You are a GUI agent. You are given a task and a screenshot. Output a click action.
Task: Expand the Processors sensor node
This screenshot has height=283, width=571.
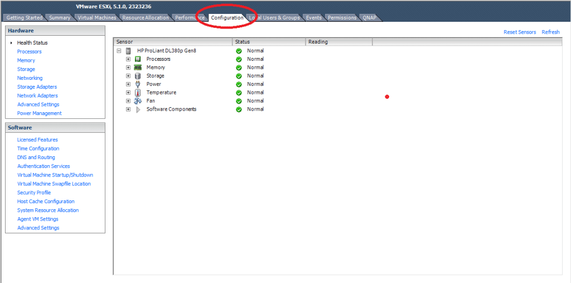128,59
